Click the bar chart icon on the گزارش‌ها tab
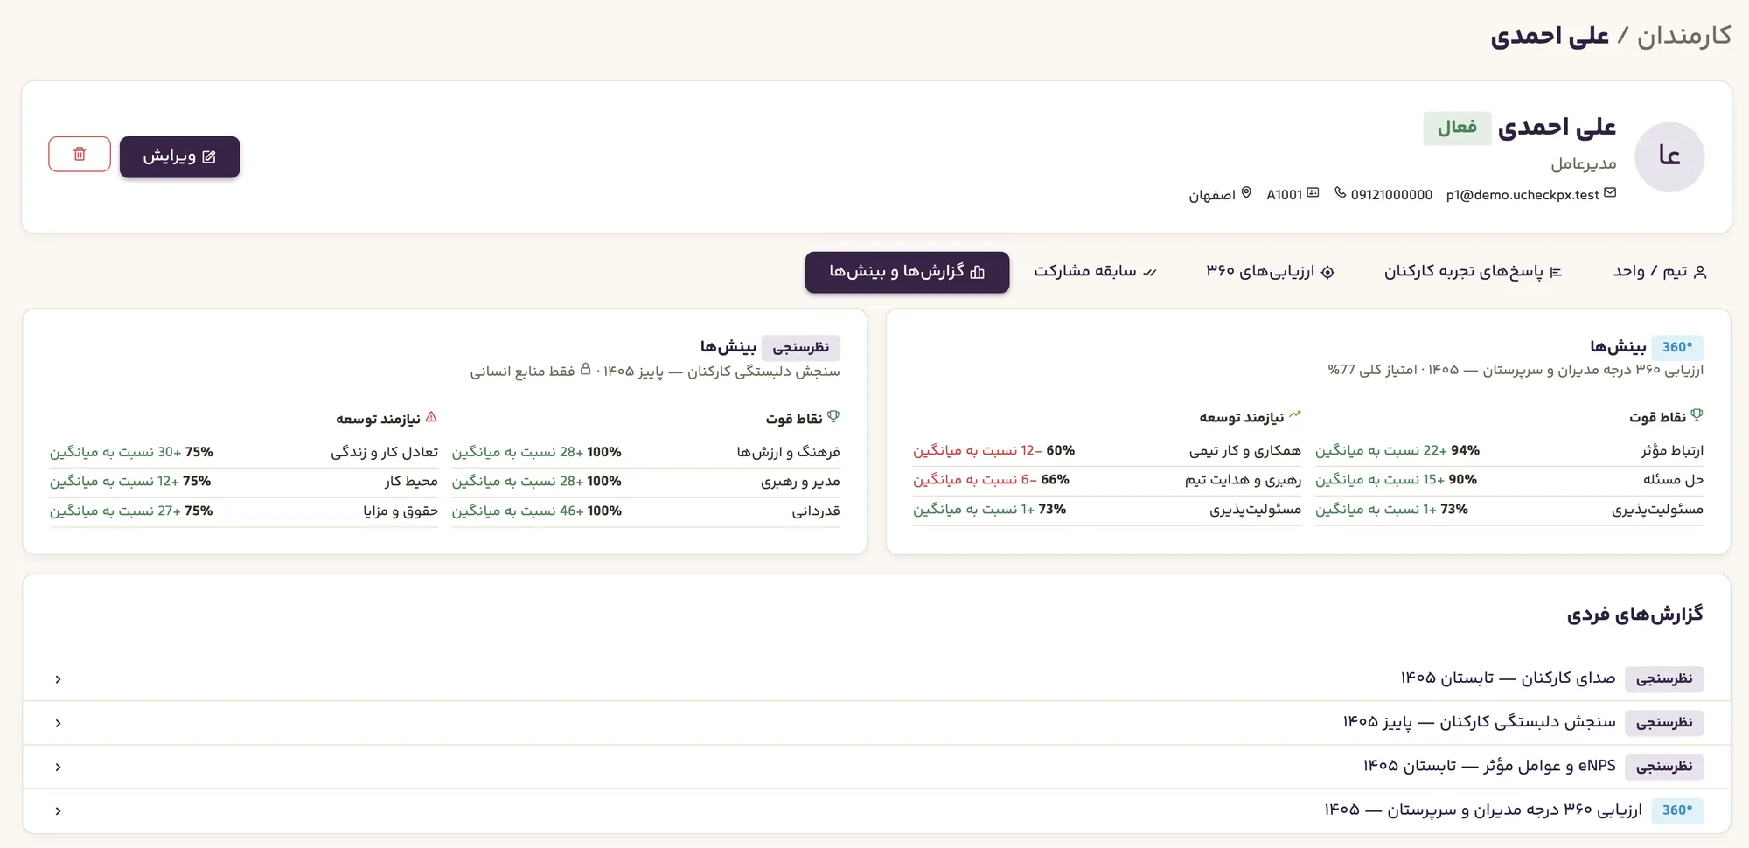 (x=978, y=273)
